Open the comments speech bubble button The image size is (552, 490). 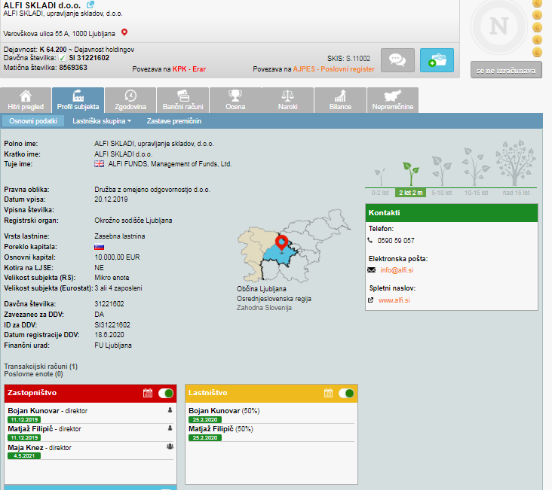(397, 60)
